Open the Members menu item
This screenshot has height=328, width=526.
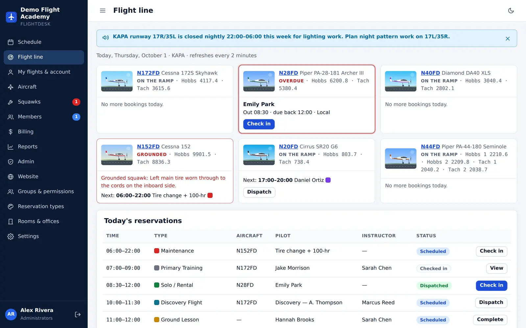(x=44, y=117)
